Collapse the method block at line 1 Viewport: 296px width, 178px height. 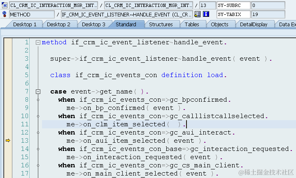tap(38, 43)
